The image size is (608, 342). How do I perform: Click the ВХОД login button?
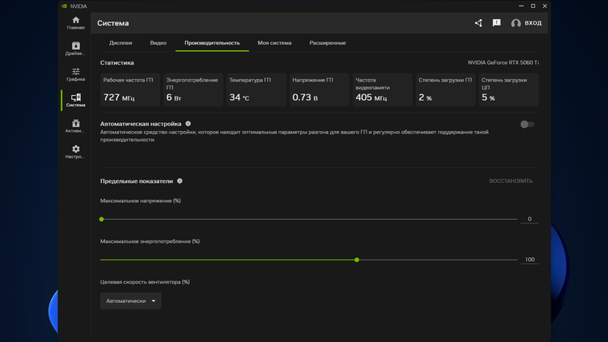533,23
